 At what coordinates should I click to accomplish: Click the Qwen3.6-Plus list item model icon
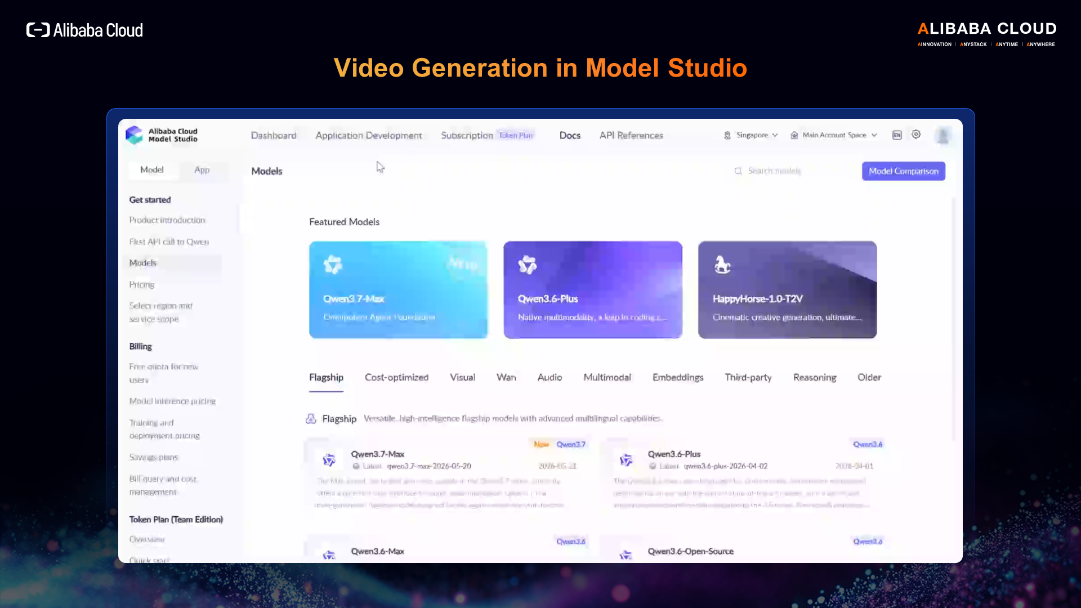point(626,460)
